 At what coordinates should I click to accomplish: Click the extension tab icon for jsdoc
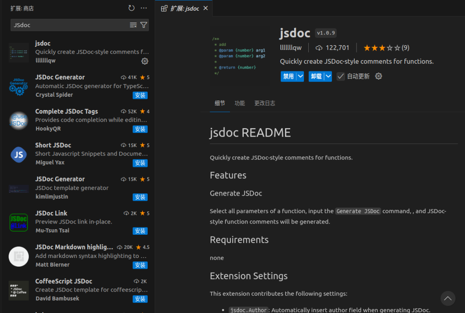tap(164, 9)
